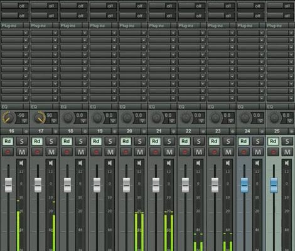295x251 pixels.
Task: Click the speaker monitor icon on track 16
Action: click(x=21, y=163)
